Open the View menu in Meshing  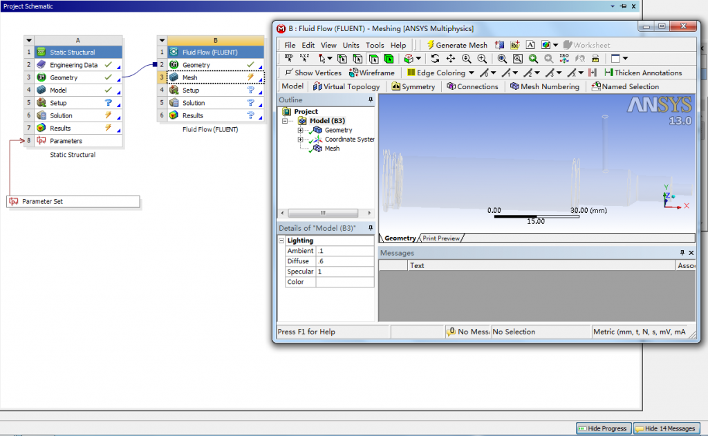point(328,45)
